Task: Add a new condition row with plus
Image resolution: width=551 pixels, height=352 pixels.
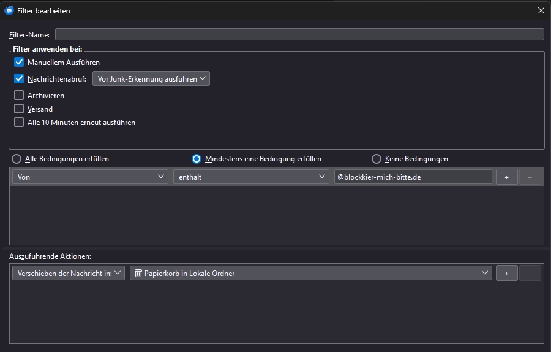Action: 506,177
